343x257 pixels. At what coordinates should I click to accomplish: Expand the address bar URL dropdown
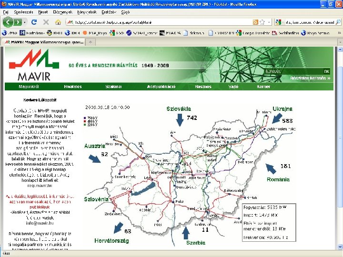[269, 22]
